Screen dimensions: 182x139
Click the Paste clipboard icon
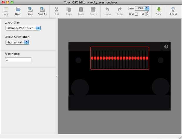click(81, 10)
